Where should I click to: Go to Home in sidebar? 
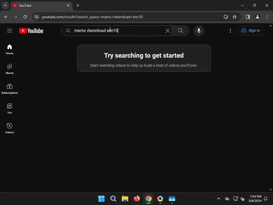10,49
